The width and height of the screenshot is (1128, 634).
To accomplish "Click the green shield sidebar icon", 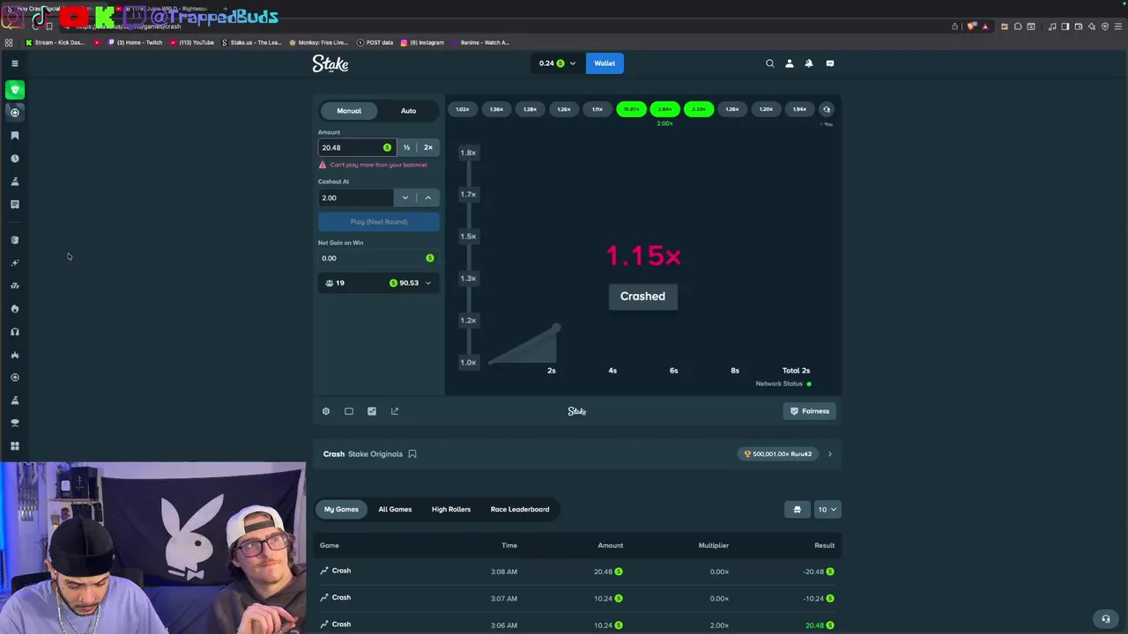I will [x=15, y=90].
